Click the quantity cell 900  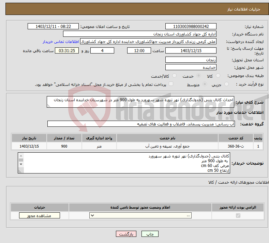(x=64, y=146)
